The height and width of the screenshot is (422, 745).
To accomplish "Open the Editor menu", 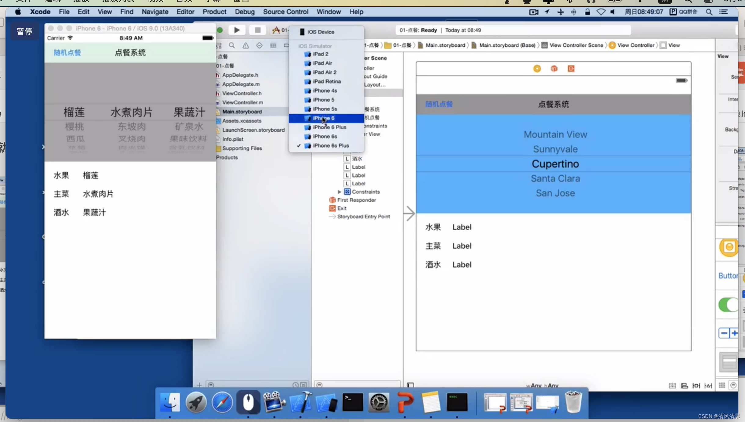I will 185,12.
